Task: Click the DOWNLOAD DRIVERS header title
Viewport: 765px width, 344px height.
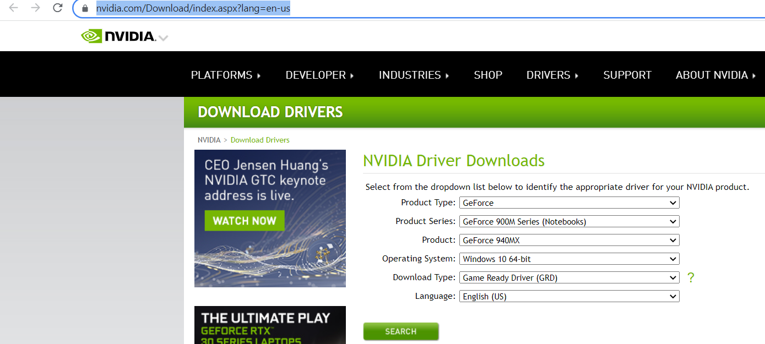Action: [270, 112]
